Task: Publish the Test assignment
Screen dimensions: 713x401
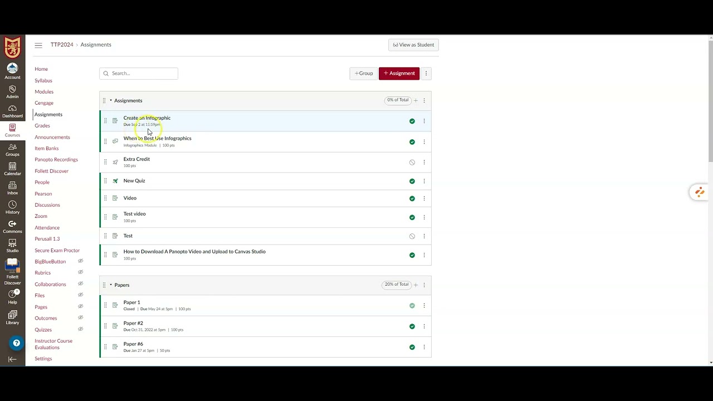Action: click(412, 236)
